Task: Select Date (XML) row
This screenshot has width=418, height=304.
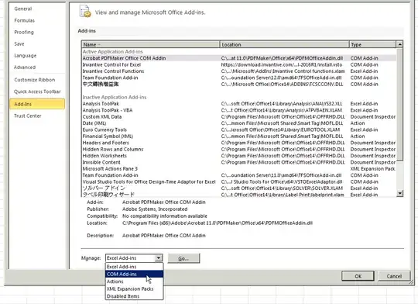Action: coord(239,123)
